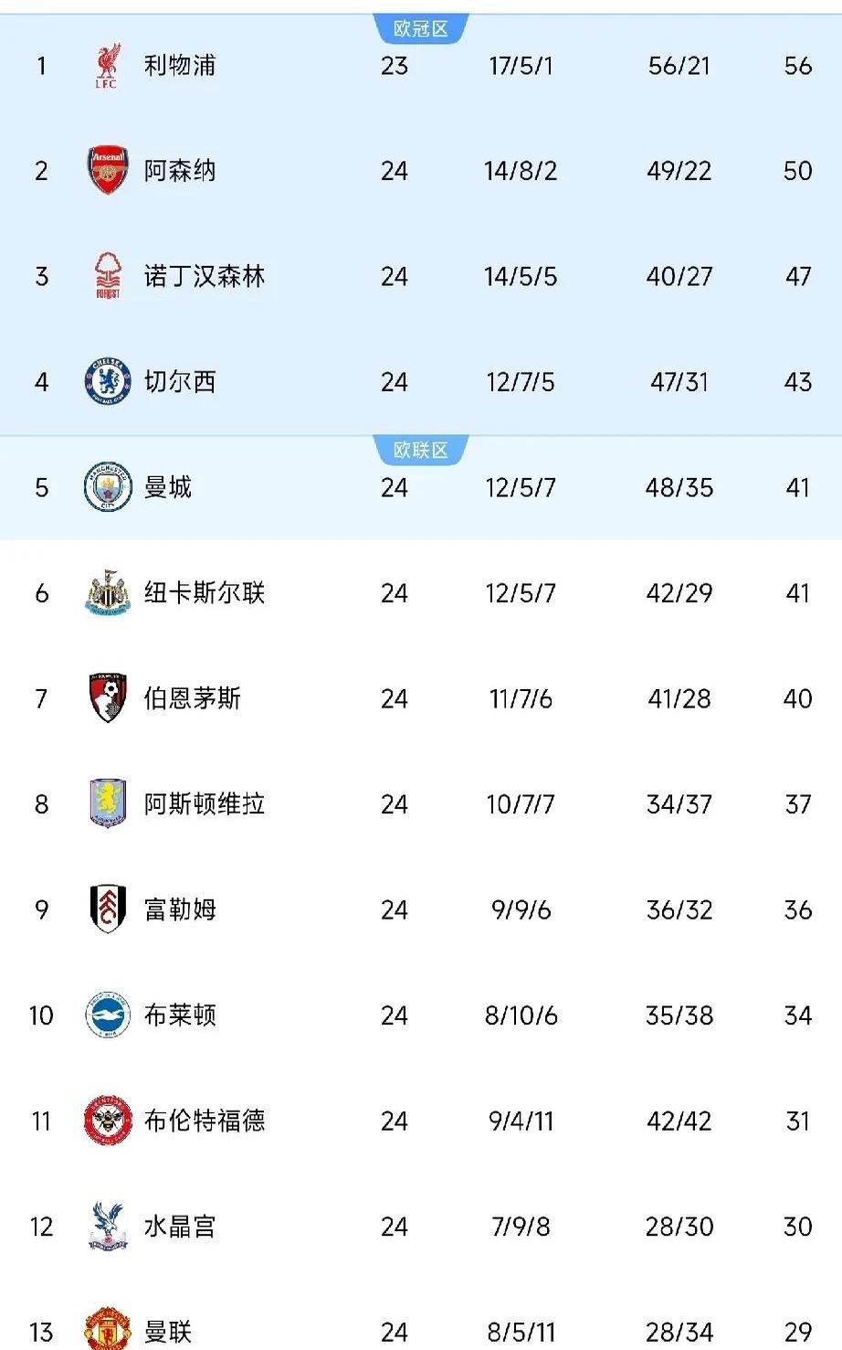The height and width of the screenshot is (1350, 842).
Task: Click the Aston Villa badge
Action: [107, 804]
